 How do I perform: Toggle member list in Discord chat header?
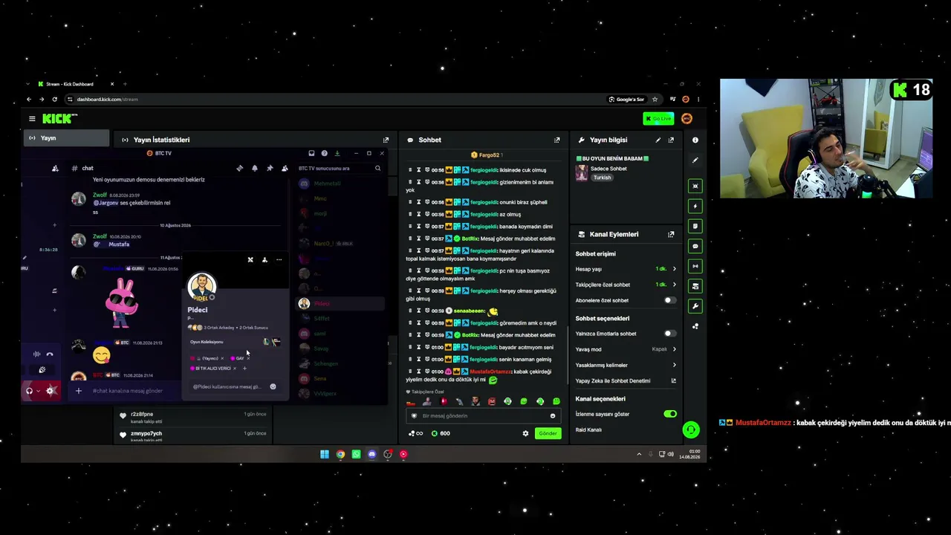coord(285,169)
